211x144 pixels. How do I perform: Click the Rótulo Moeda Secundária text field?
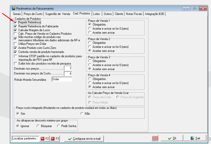(x=62, y=79)
